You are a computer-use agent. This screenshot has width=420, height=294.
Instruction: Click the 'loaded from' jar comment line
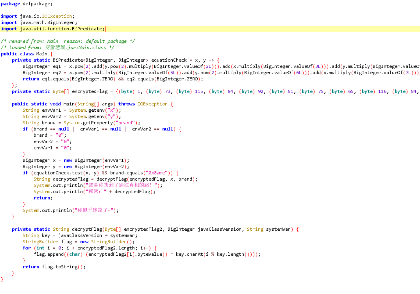(x=57, y=47)
